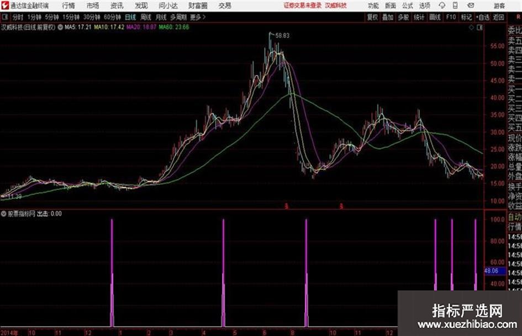Click the 通达信 red logo icon
The width and height of the screenshot is (522, 336).
[x=5, y=6]
